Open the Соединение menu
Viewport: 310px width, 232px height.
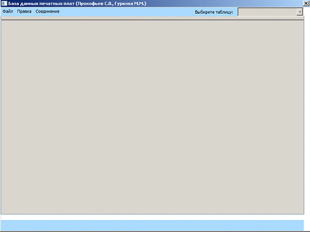pos(48,11)
